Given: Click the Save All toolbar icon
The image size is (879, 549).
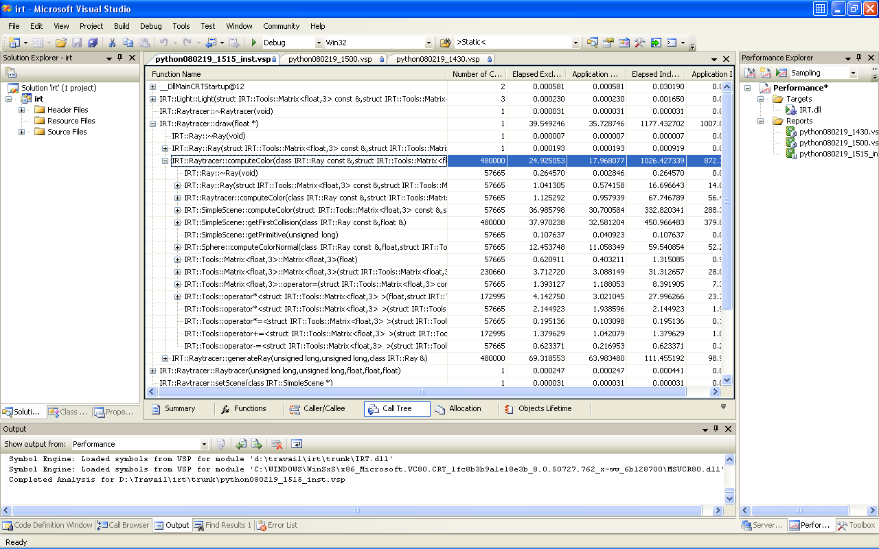Looking at the screenshot, I should [x=93, y=43].
